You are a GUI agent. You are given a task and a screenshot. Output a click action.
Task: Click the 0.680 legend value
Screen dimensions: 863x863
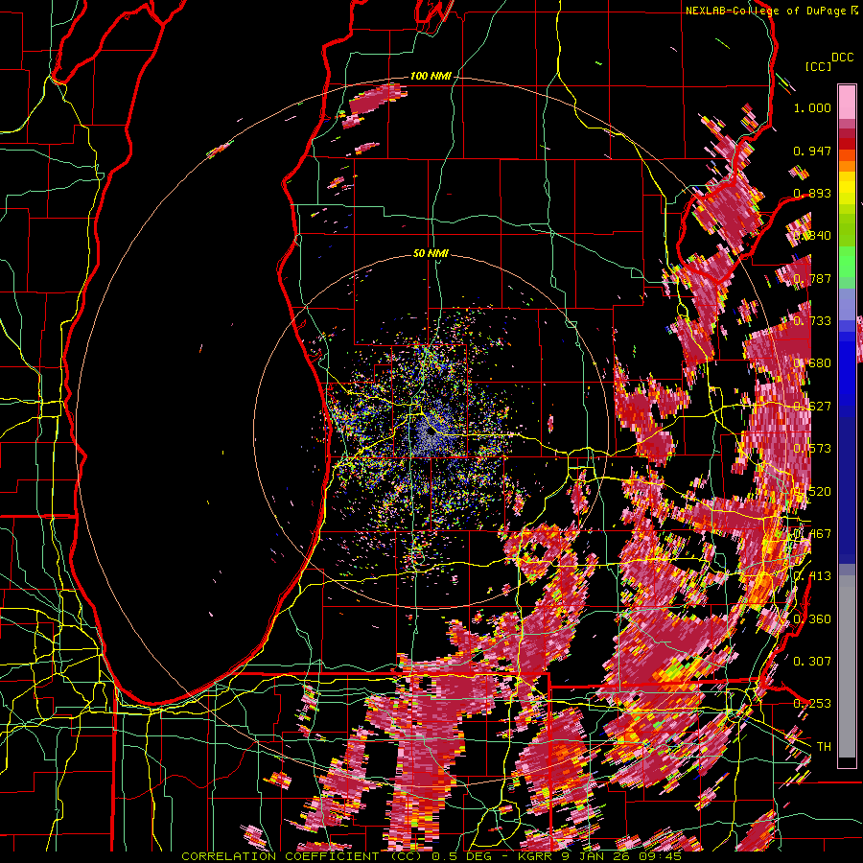(812, 363)
